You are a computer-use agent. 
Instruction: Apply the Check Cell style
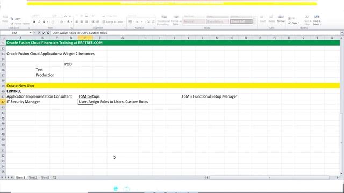click(x=241, y=21)
